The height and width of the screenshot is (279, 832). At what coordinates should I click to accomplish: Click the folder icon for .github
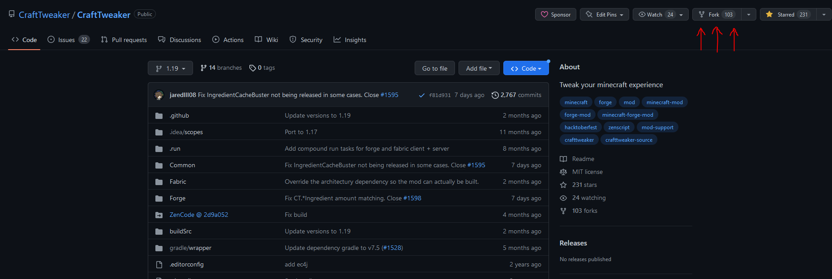(x=159, y=115)
